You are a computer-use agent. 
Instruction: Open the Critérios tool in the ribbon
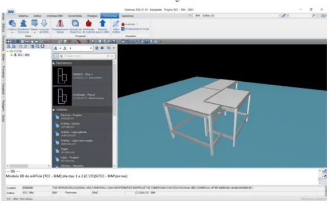(12, 26)
